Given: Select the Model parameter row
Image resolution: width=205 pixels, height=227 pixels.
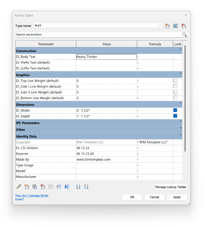Looking at the screenshot, I should (x=99, y=171).
